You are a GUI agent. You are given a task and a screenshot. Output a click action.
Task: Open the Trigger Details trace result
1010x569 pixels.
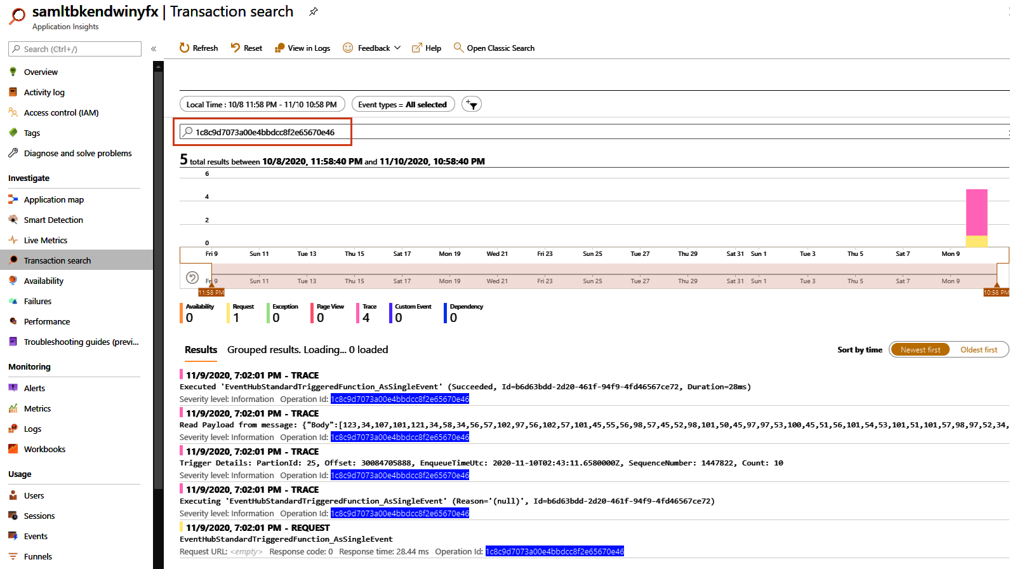594,464
